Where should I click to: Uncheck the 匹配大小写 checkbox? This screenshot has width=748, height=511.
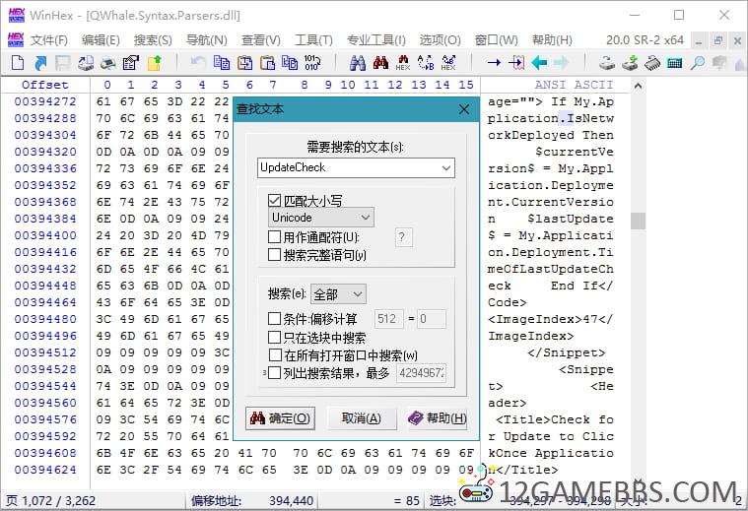[275, 200]
